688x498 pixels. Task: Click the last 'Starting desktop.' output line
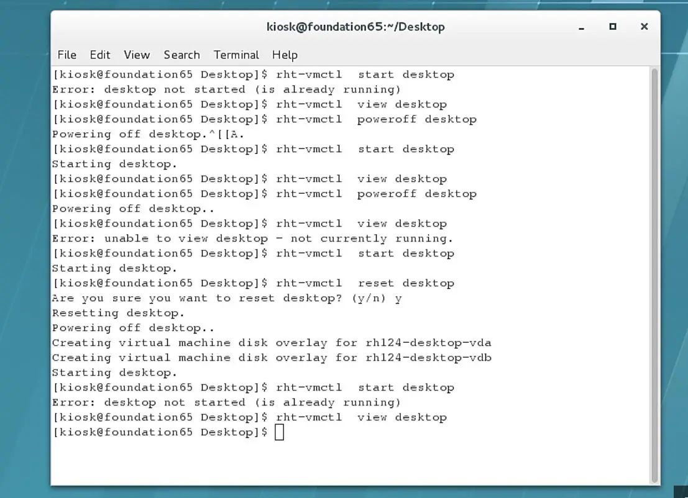(x=114, y=373)
